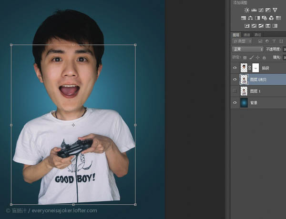Click the lock all padlock icon

pyautogui.click(x=264, y=57)
